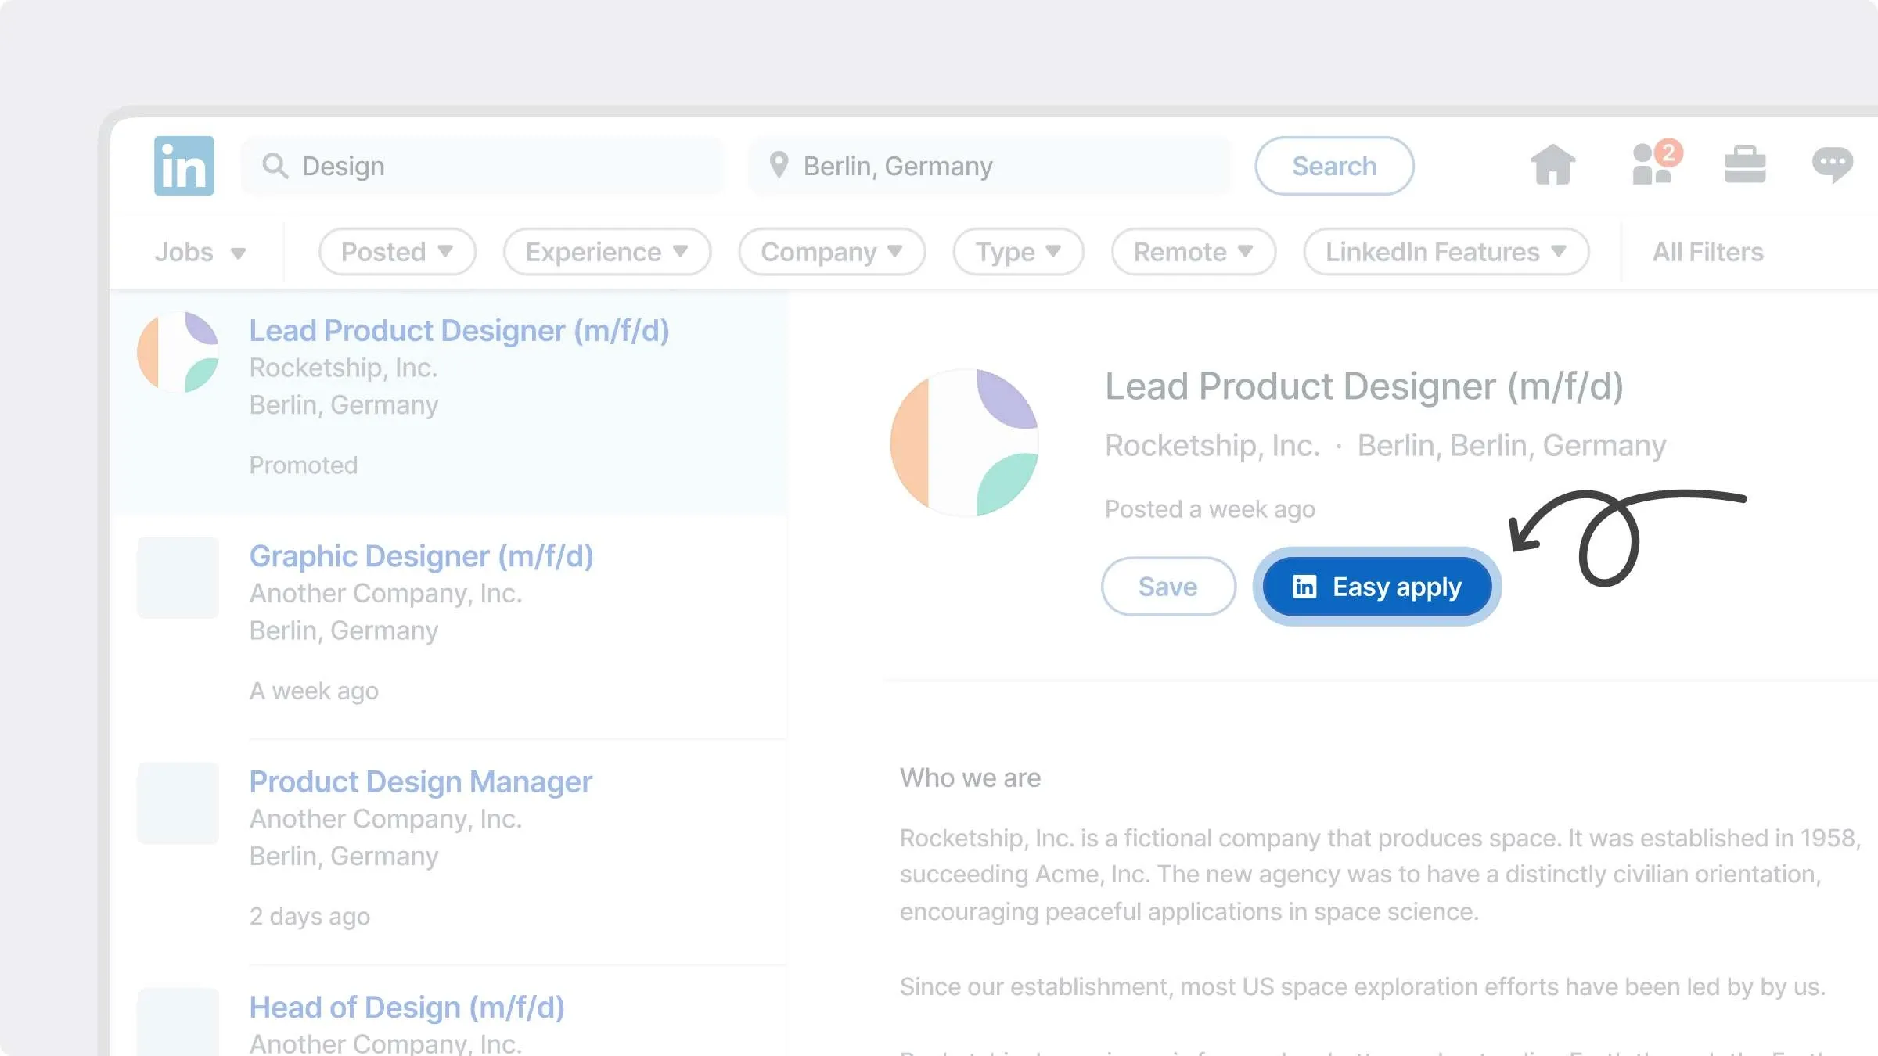The width and height of the screenshot is (1878, 1056).
Task: Open the Company filter dropdown
Action: (x=832, y=252)
